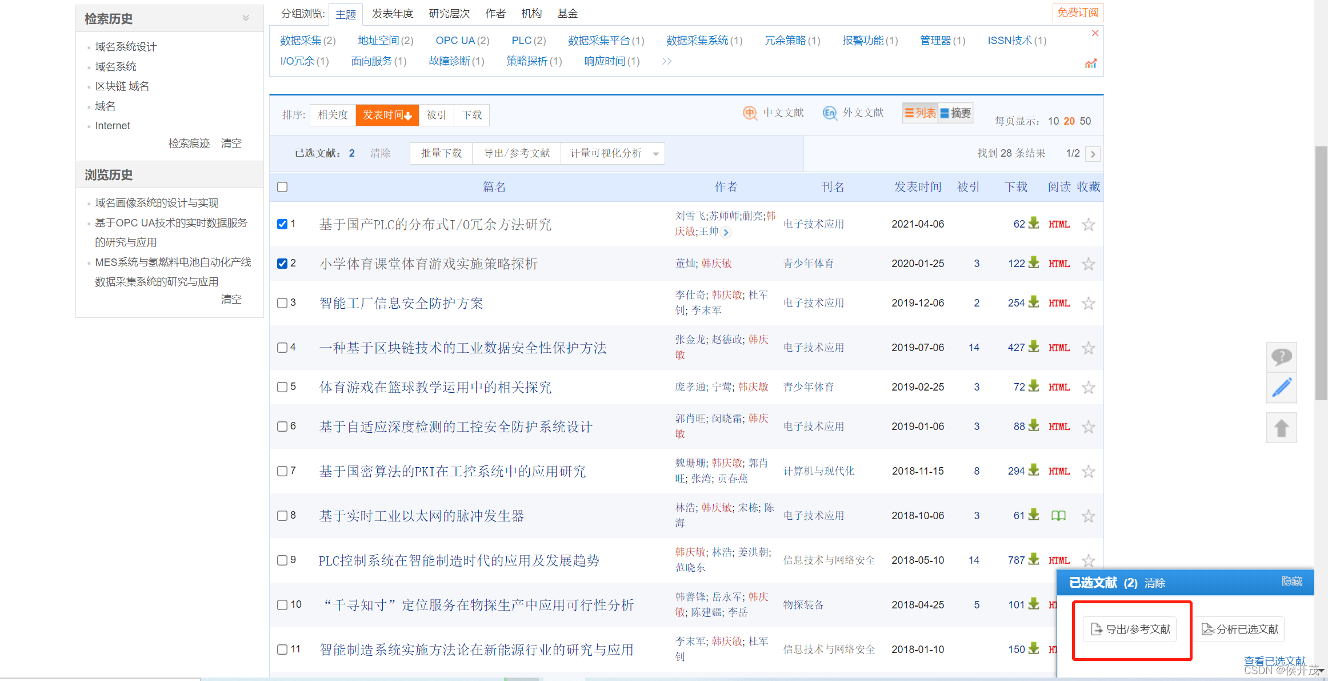Image resolution: width=1328 pixels, height=681 pixels.
Task: Open the book reader icon for article 8
Action: 1058,516
